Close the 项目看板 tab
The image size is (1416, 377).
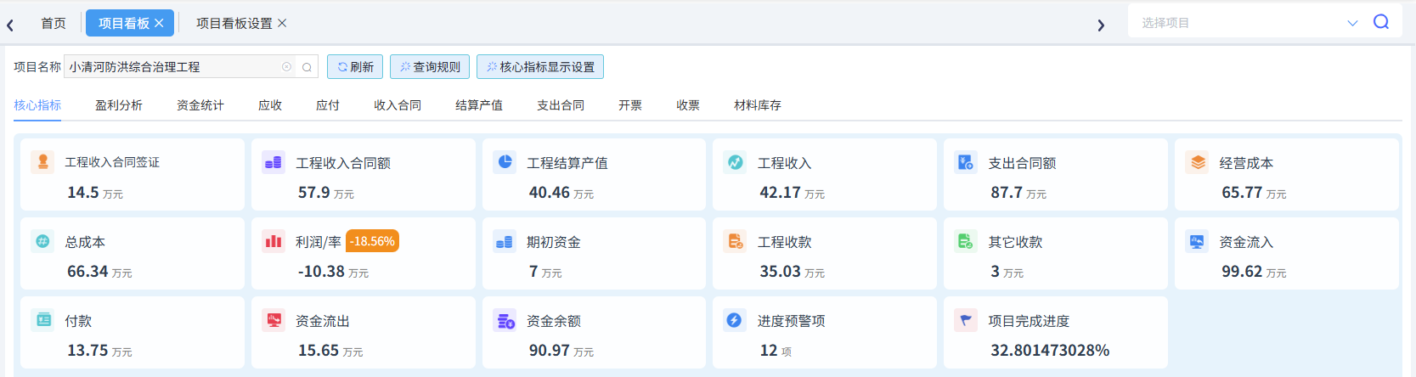pyautogui.click(x=159, y=23)
